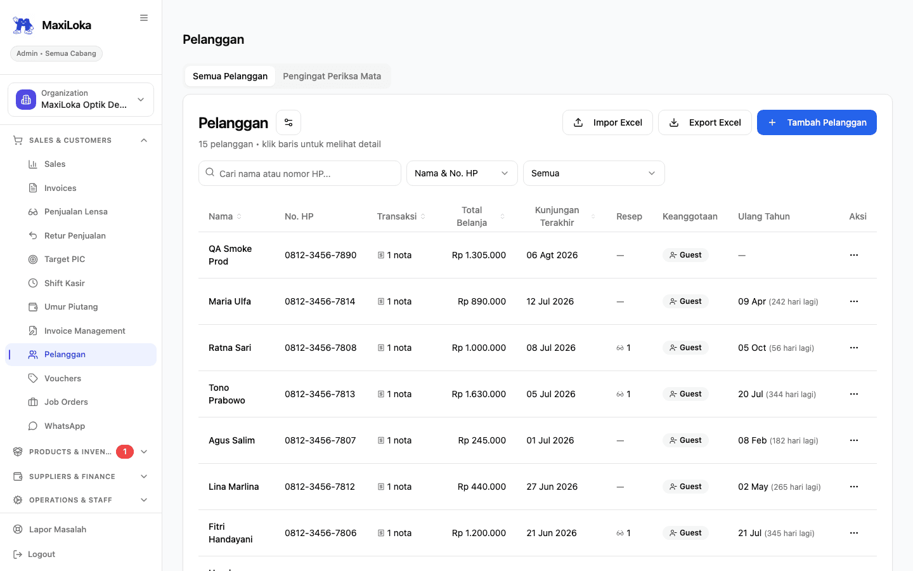The width and height of the screenshot is (913, 571).
Task: Click the Keanggotaan column header
Action: pos(690,216)
